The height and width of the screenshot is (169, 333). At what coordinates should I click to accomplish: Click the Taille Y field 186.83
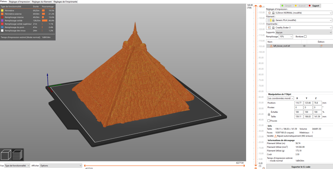308,117
